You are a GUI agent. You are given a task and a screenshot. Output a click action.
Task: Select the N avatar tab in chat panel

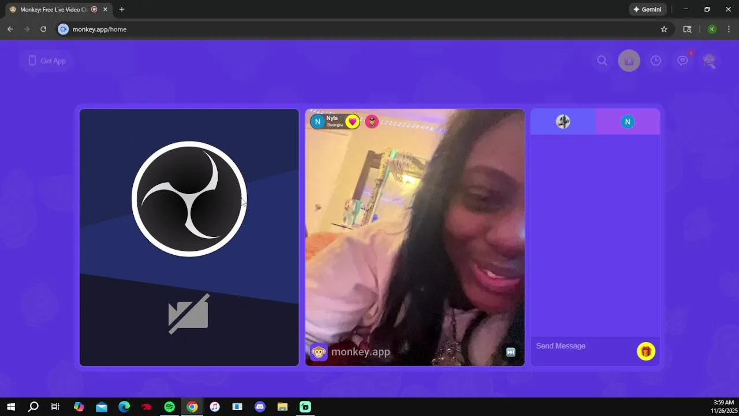tap(628, 121)
